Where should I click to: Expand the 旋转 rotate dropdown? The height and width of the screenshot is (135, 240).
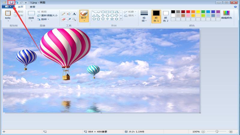[x=44, y=19]
